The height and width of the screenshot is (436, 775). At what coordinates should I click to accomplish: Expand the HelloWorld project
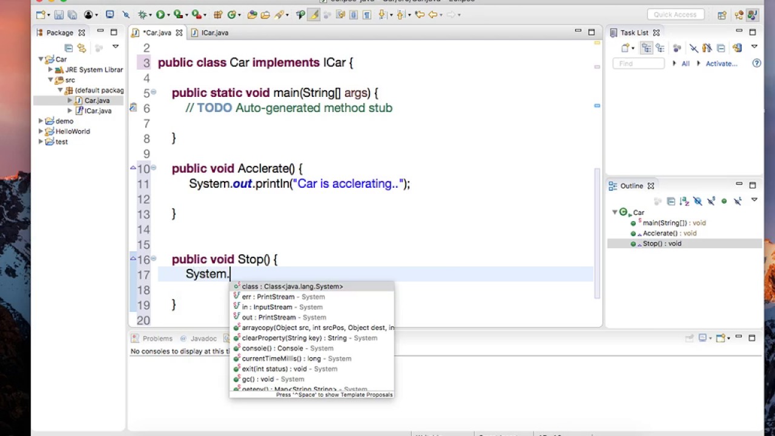click(x=41, y=131)
